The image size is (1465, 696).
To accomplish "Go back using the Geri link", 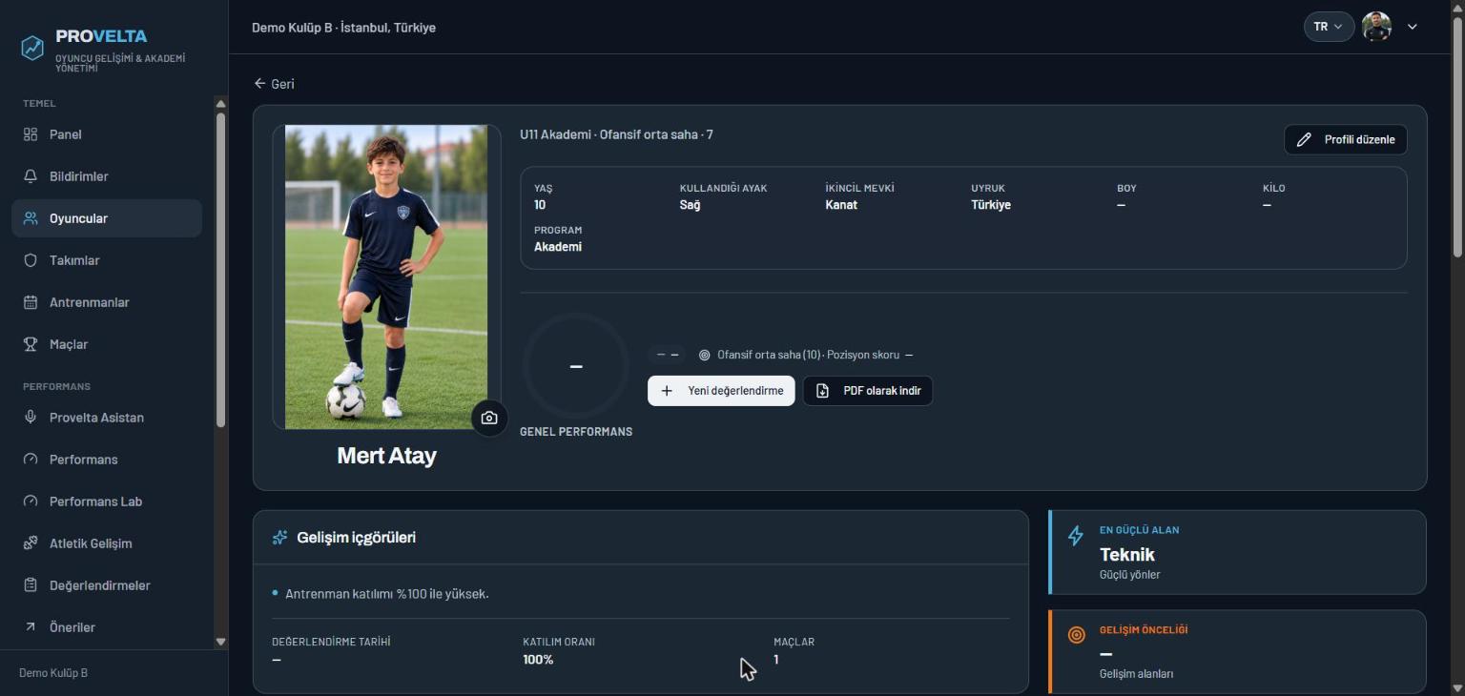I will coord(274,84).
